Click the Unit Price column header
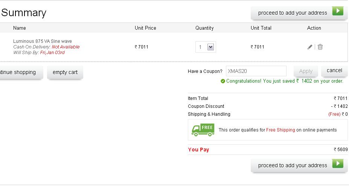The image size is (349, 186). 145,28
